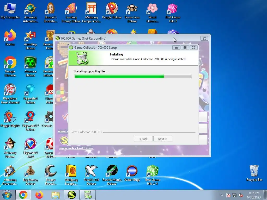Select the AstroPop Deluxe desktop icon
Viewport: 267px width, 200px height.
pyautogui.click(x=30, y=40)
